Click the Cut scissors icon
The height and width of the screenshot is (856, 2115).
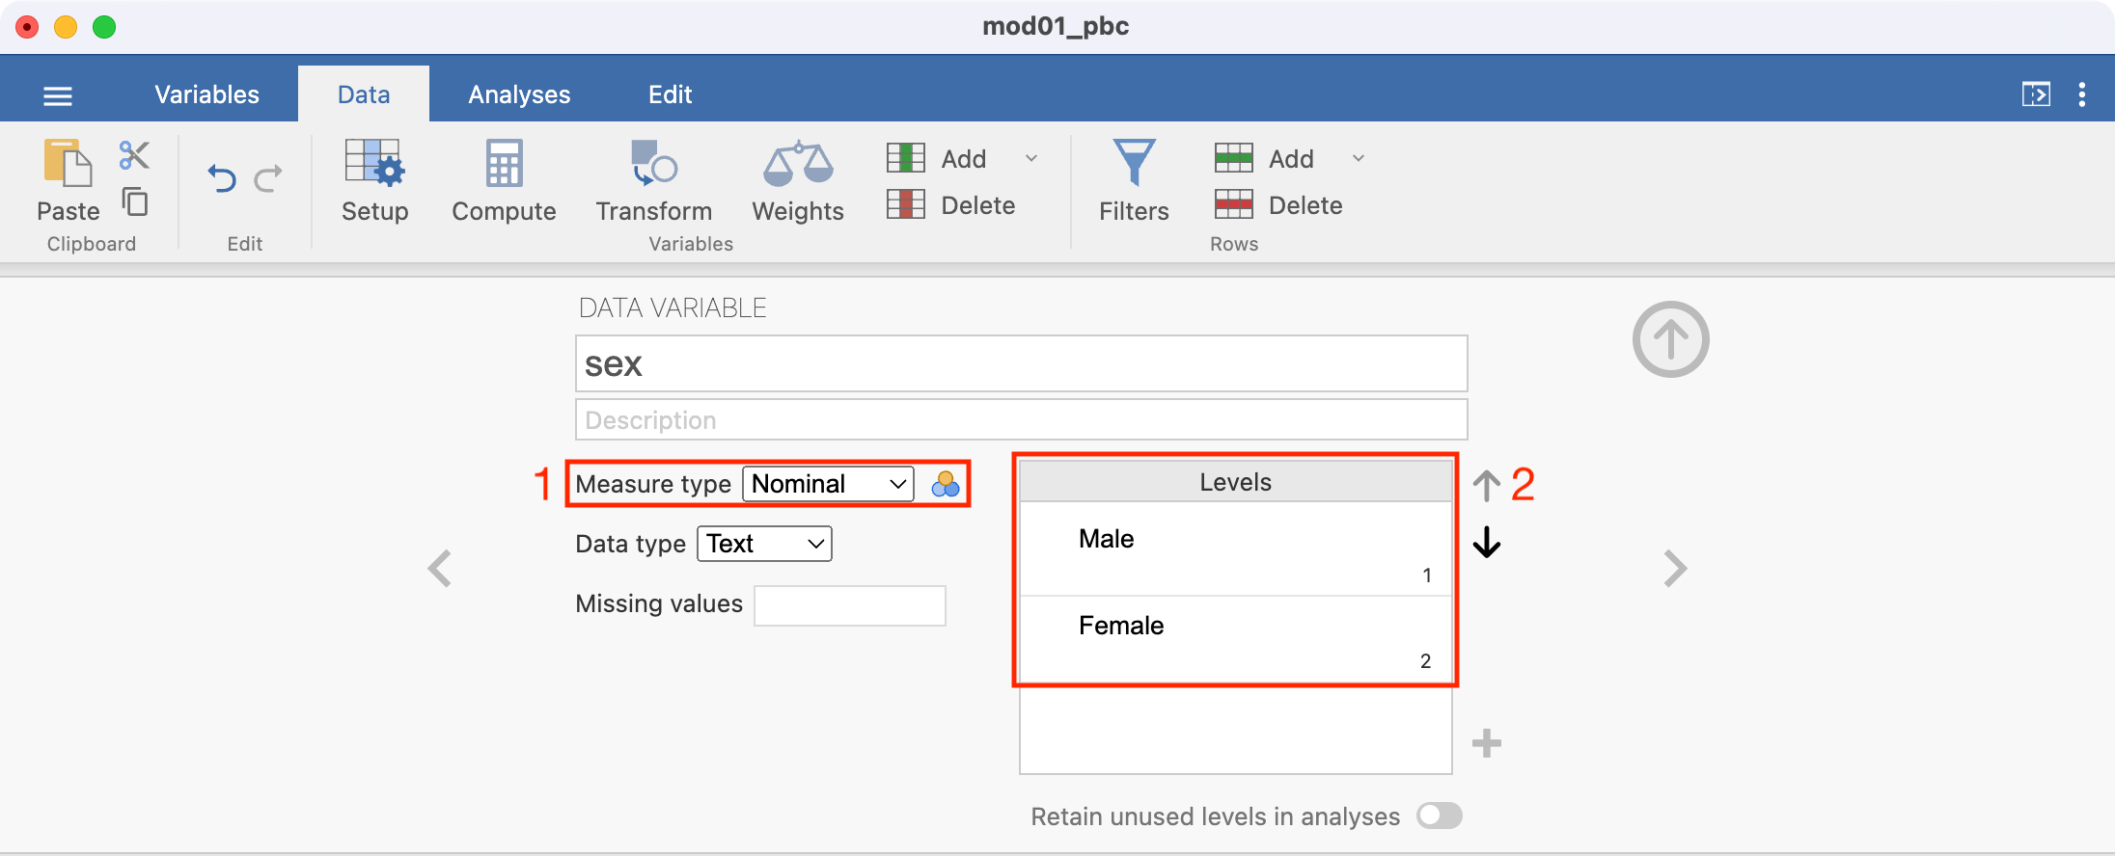click(x=134, y=155)
